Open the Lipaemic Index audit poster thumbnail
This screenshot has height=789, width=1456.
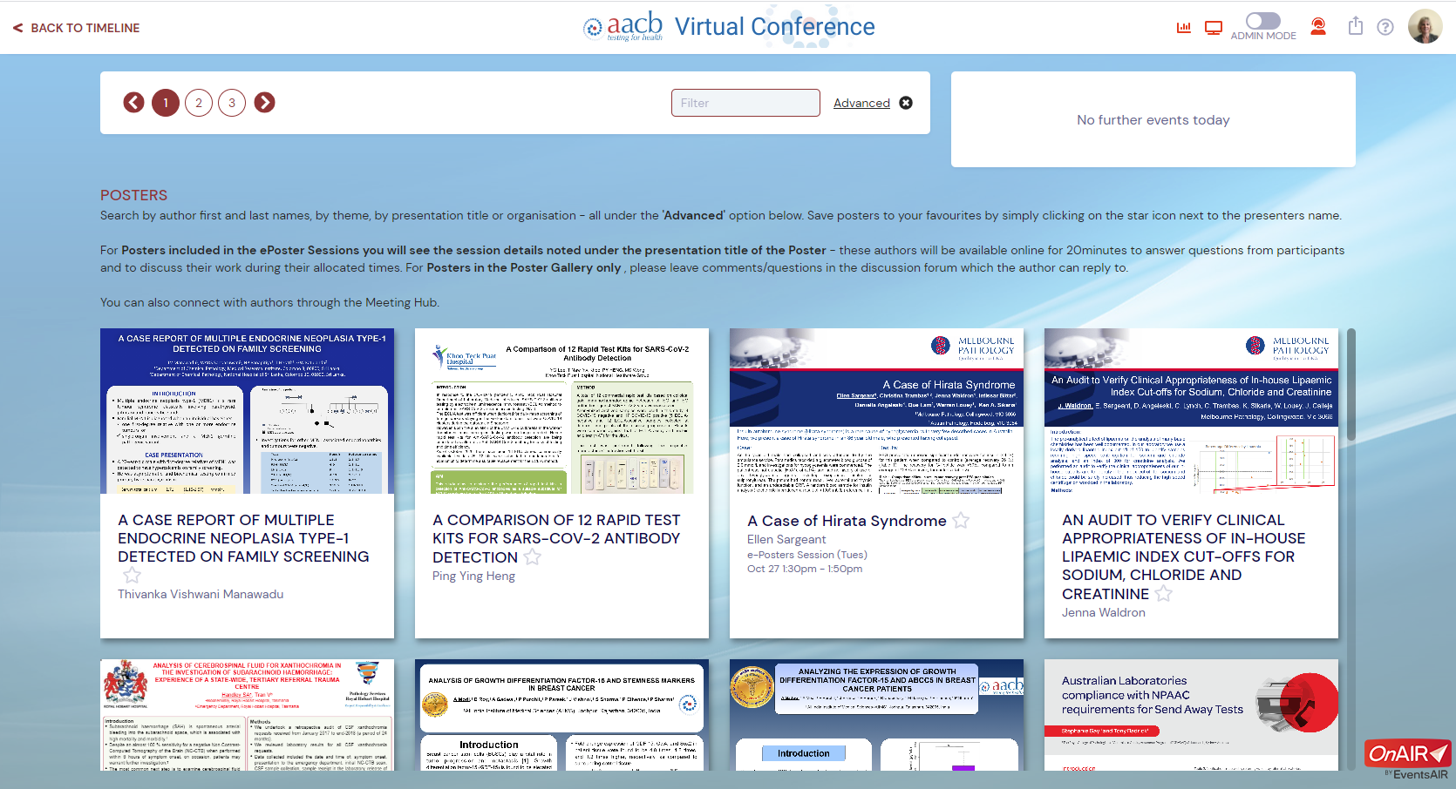pyautogui.click(x=1191, y=411)
